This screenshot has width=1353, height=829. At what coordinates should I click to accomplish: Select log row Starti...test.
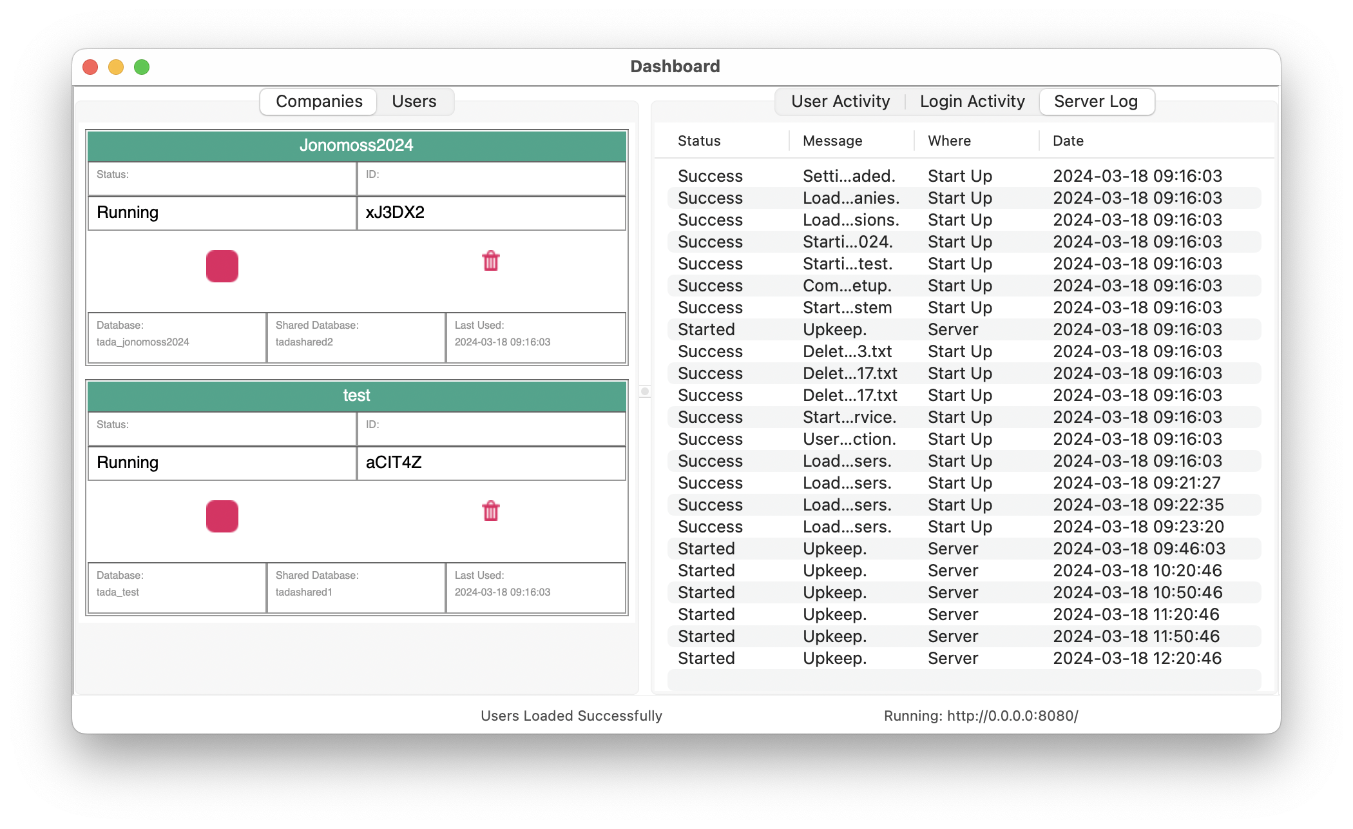click(964, 264)
